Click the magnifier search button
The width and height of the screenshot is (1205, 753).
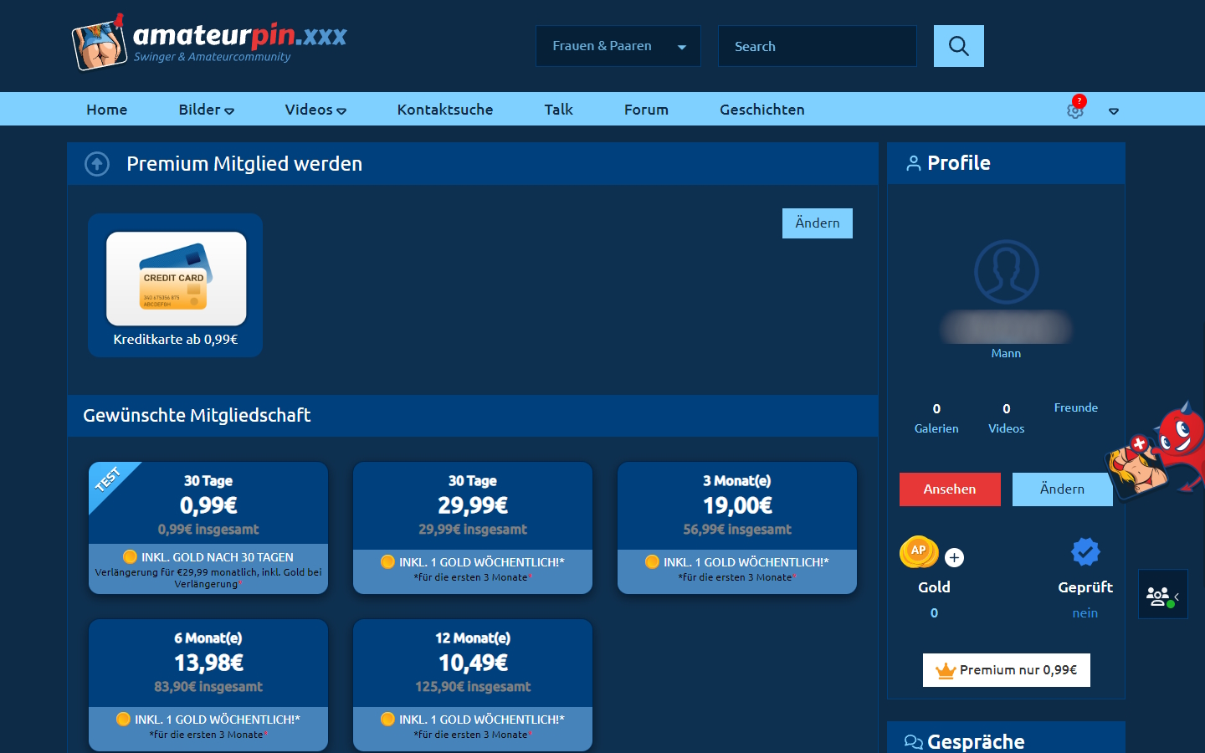point(958,46)
